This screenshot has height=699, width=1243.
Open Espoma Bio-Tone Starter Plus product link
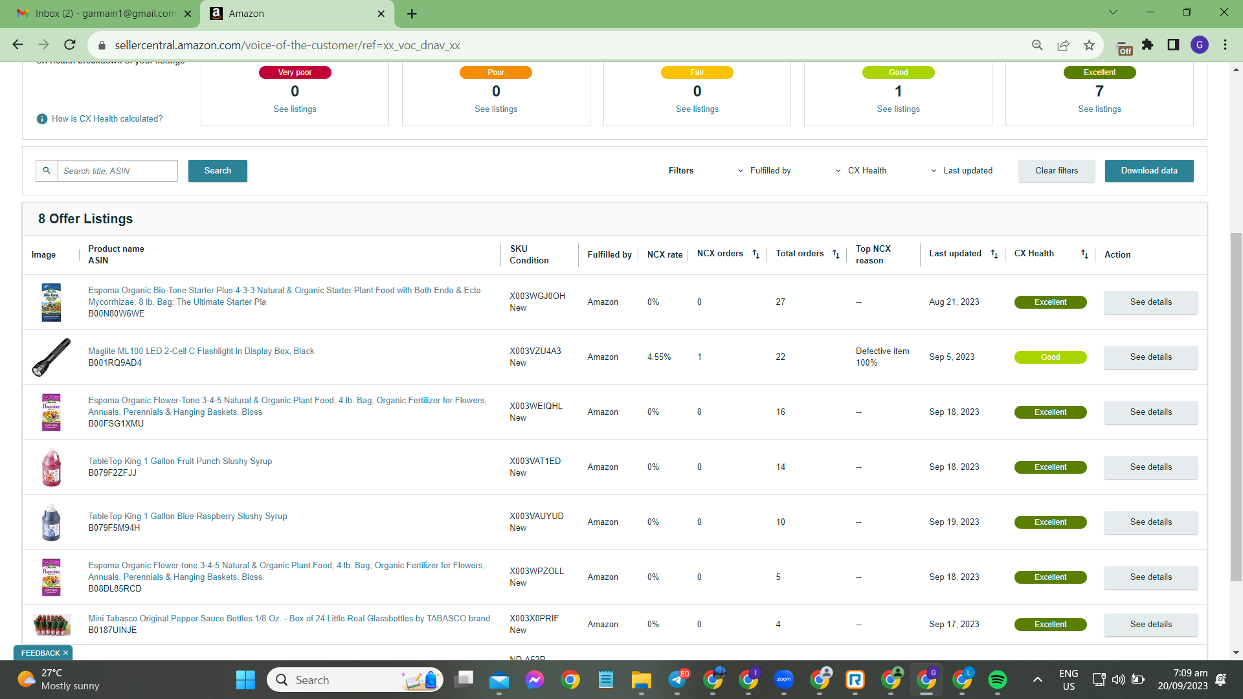tap(284, 296)
